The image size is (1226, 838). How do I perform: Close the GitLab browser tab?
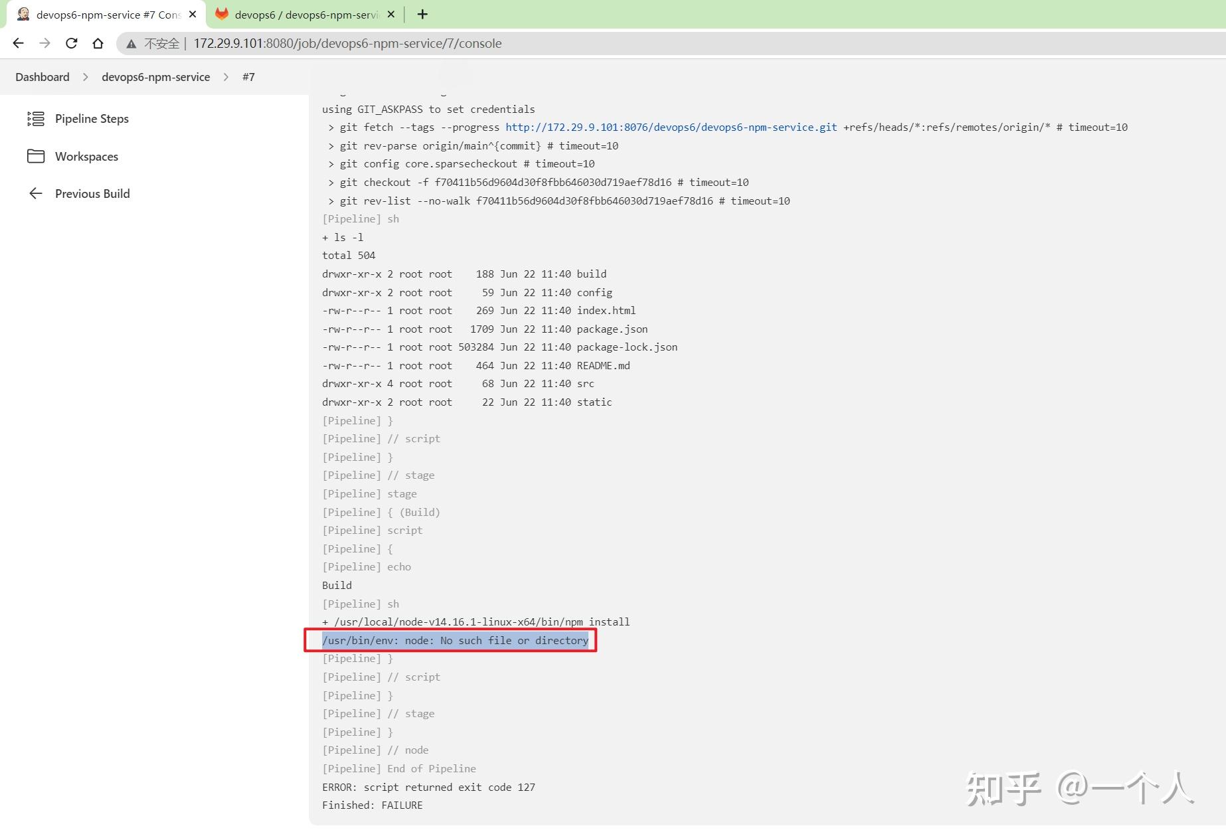[x=391, y=13]
